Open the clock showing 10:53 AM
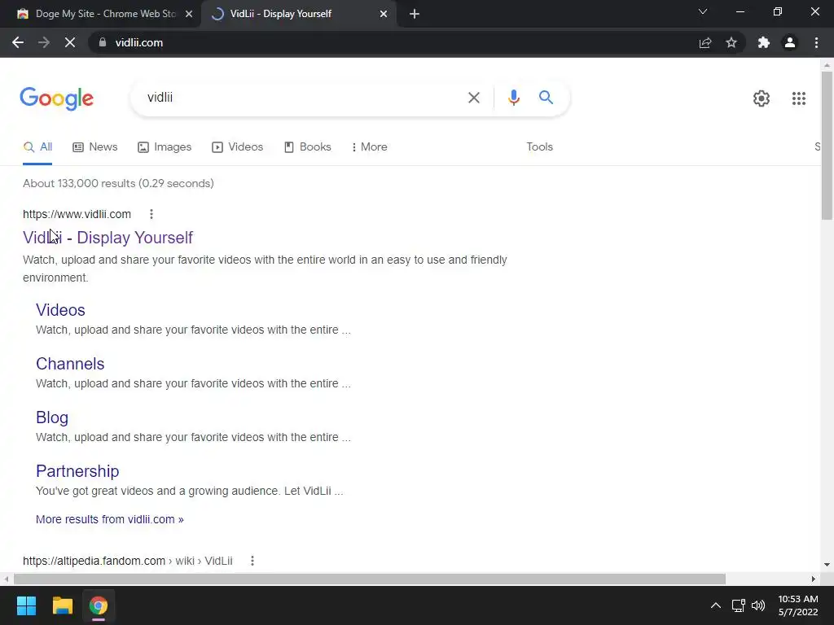 tap(798, 605)
